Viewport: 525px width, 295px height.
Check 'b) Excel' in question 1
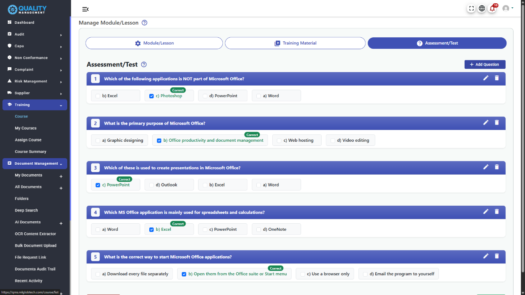(98, 96)
